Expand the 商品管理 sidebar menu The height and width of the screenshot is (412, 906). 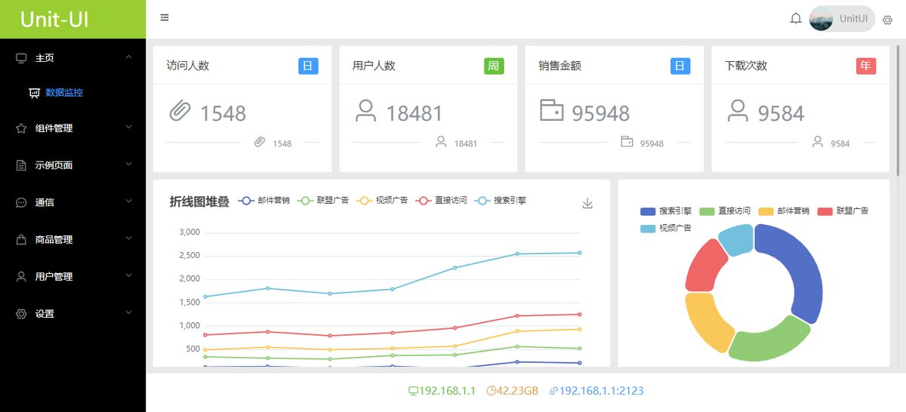(73, 239)
